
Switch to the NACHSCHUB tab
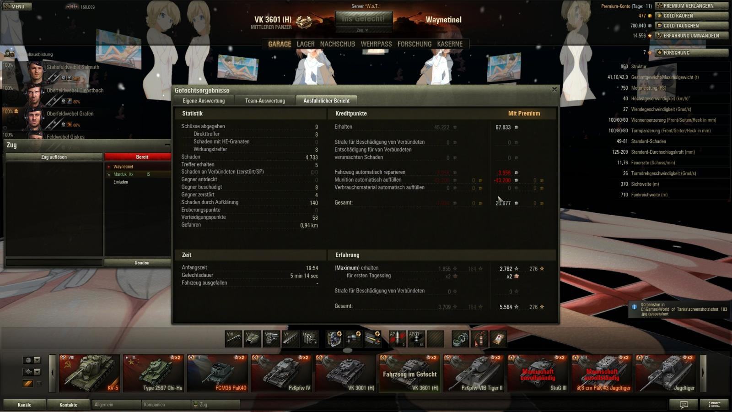(x=338, y=44)
